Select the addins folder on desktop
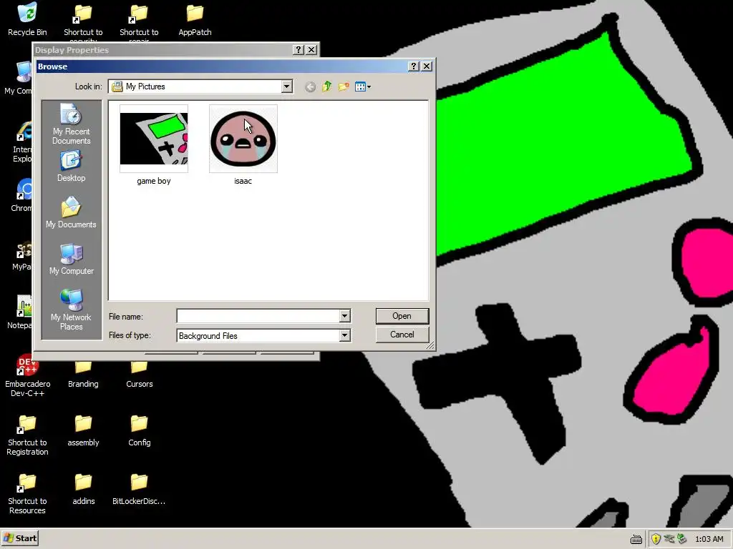Image resolution: width=733 pixels, height=549 pixels. coord(83,489)
